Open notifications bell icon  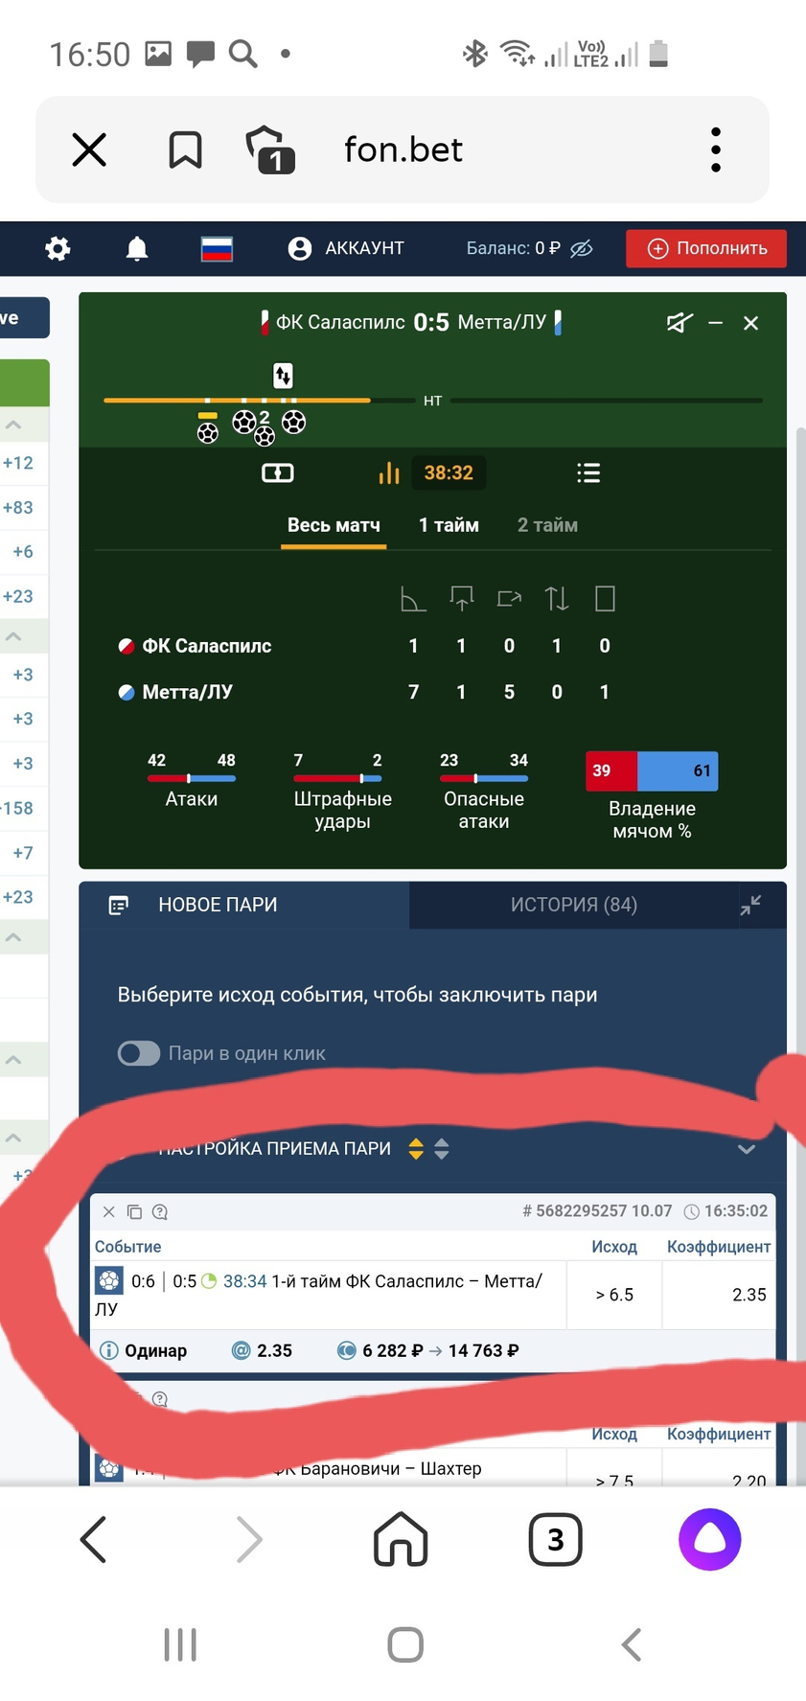tap(137, 249)
